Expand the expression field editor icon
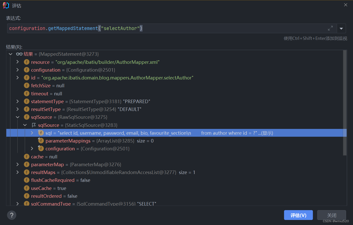The width and height of the screenshot is (353, 225). (330, 28)
